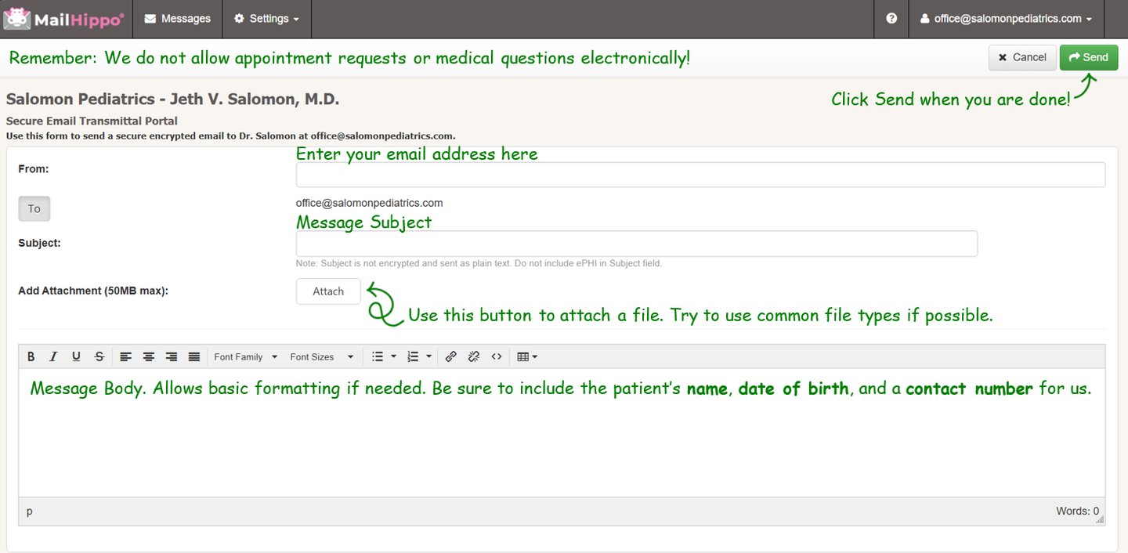This screenshot has width=1128, height=553.
Task: Toggle underline text formatting
Action: point(76,357)
